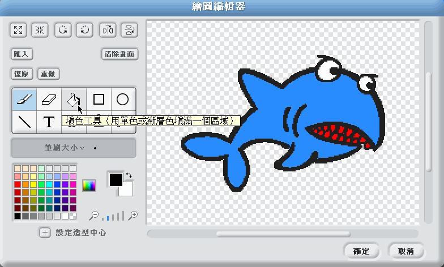Activate the text tool
The width and height of the screenshot is (444, 267).
tap(49, 122)
